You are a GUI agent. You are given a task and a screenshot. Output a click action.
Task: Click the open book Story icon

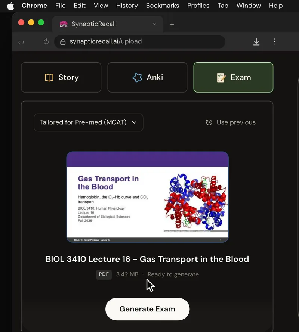[49, 78]
